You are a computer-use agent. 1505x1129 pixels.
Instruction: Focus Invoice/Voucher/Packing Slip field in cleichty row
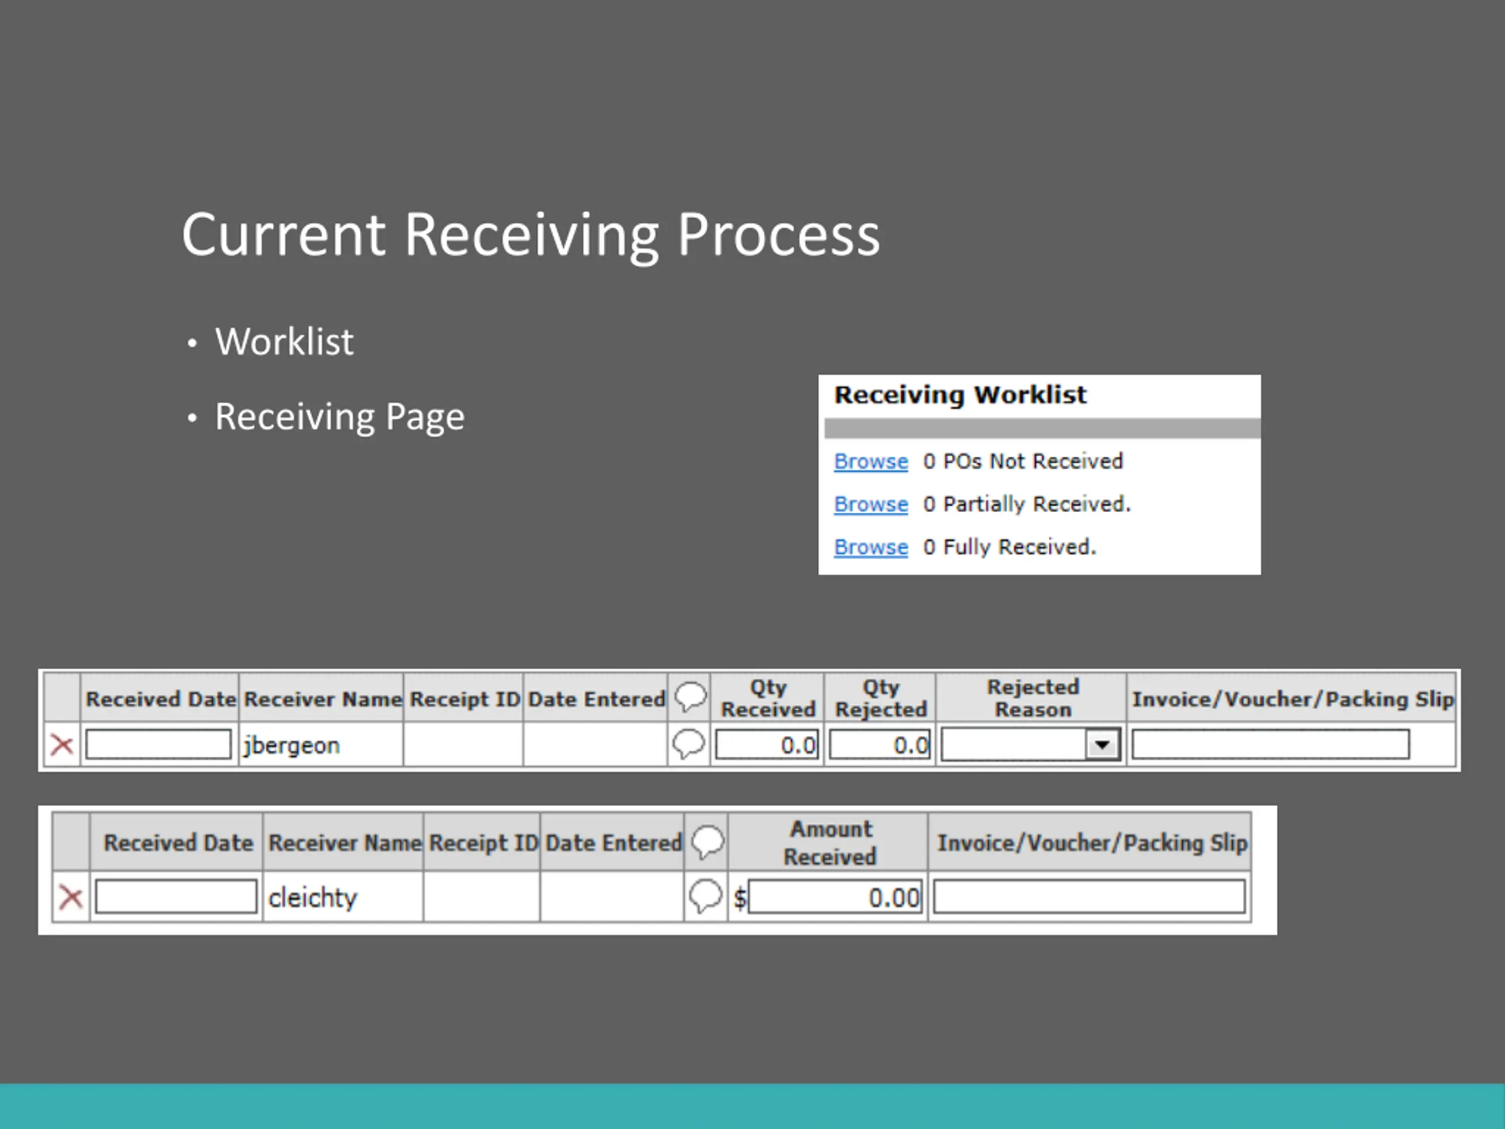[x=1089, y=897]
